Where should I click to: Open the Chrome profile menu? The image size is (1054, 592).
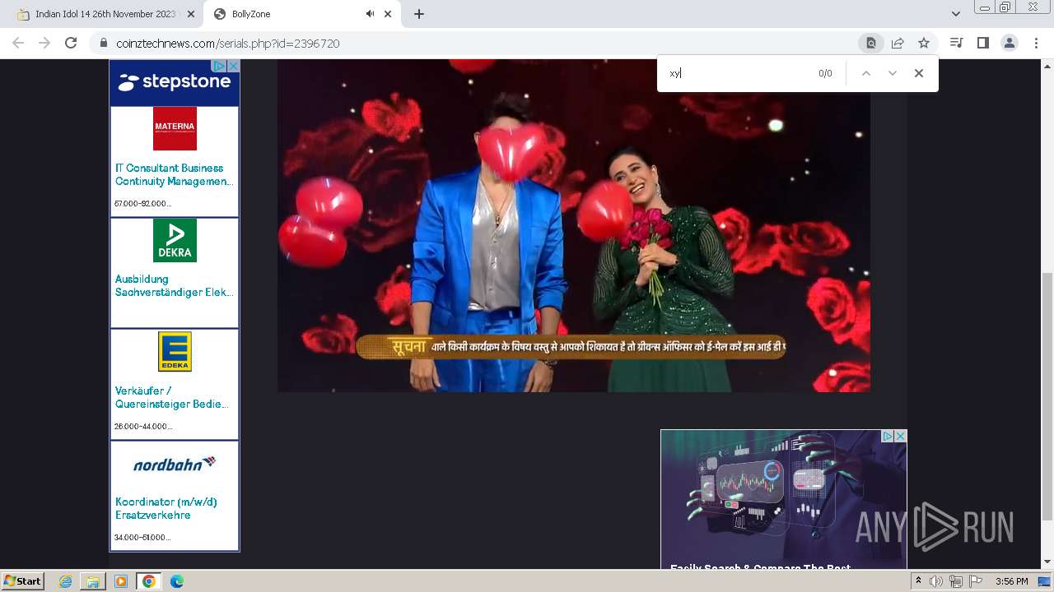(x=1009, y=43)
